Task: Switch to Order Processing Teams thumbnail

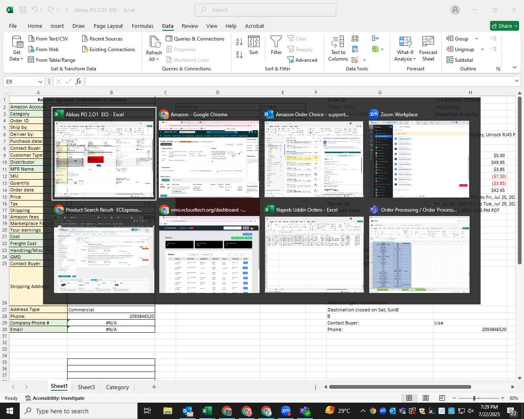Action: 419,249
